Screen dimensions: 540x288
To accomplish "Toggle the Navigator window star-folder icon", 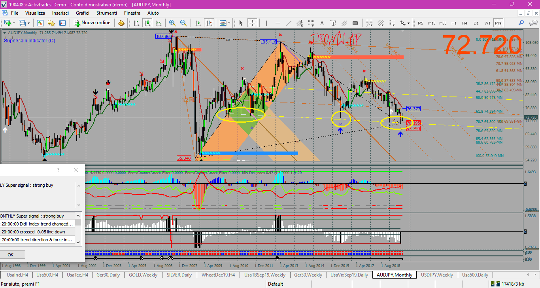I will point(52,23).
